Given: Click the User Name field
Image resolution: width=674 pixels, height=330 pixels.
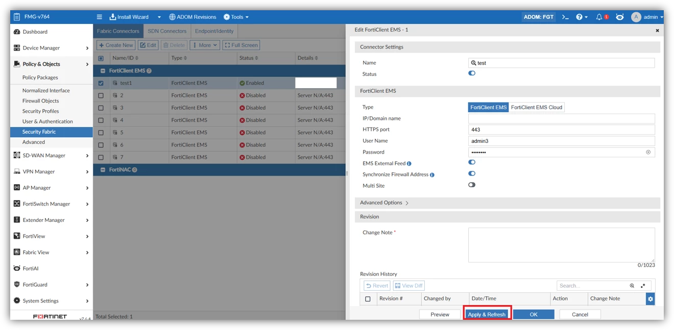Looking at the screenshot, I should [561, 141].
